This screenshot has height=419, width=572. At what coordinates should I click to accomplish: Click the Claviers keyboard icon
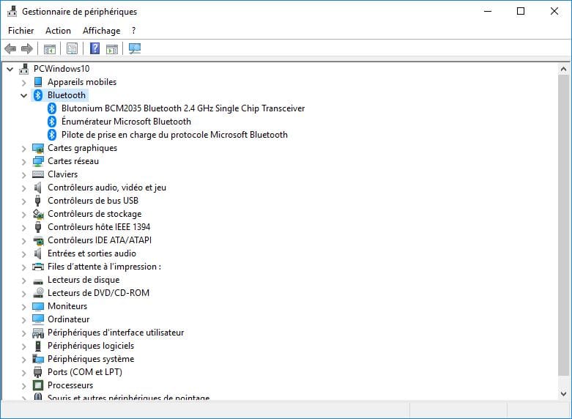[x=38, y=174]
